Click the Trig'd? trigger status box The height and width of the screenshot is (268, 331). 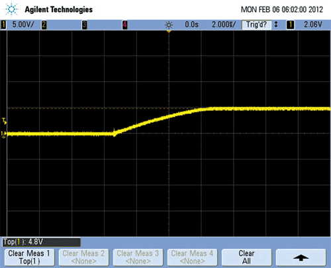point(256,24)
